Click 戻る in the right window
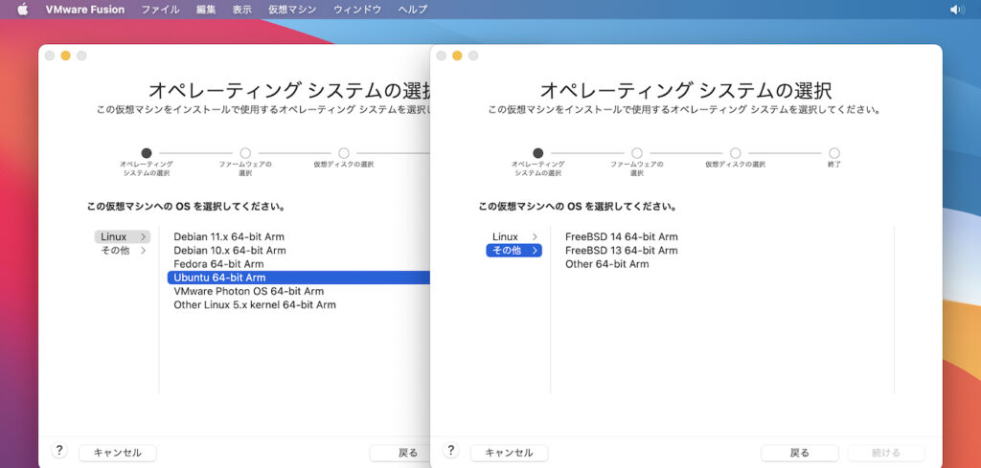Screen dimensions: 981x468 800,453
